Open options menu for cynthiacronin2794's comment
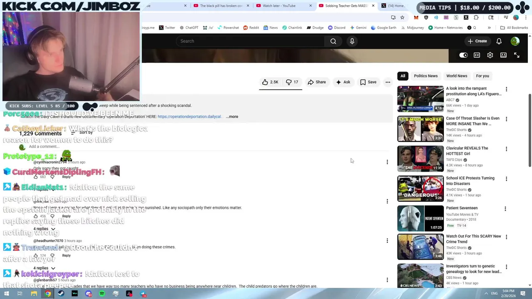532x299 pixels. pos(387,162)
